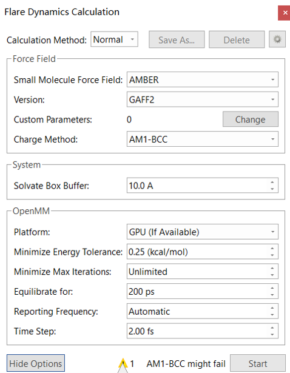The width and height of the screenshot is (290, 373).
Task: Close the Flare Dynamics Calculation dialog
Action: click(x=285, y=13)
